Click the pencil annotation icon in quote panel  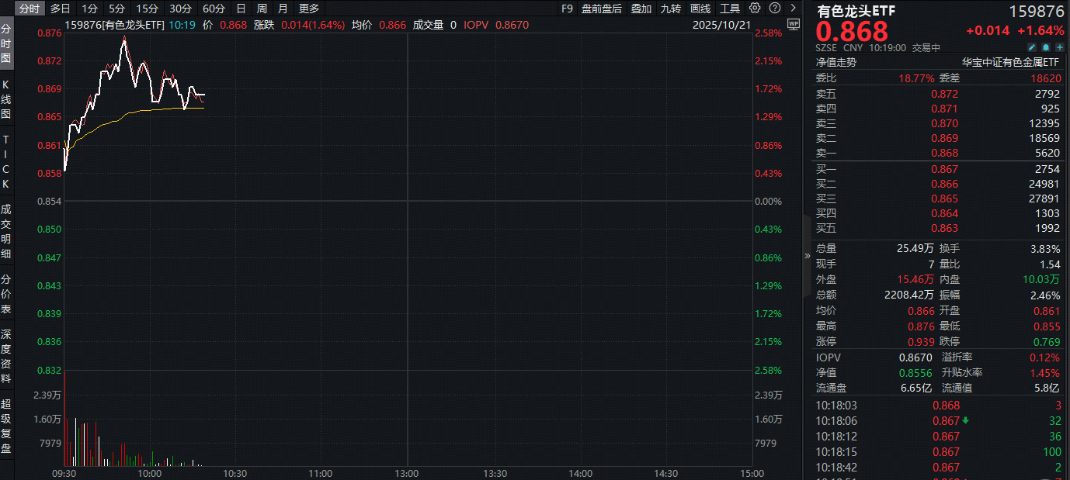click(x=1032, y=47)
